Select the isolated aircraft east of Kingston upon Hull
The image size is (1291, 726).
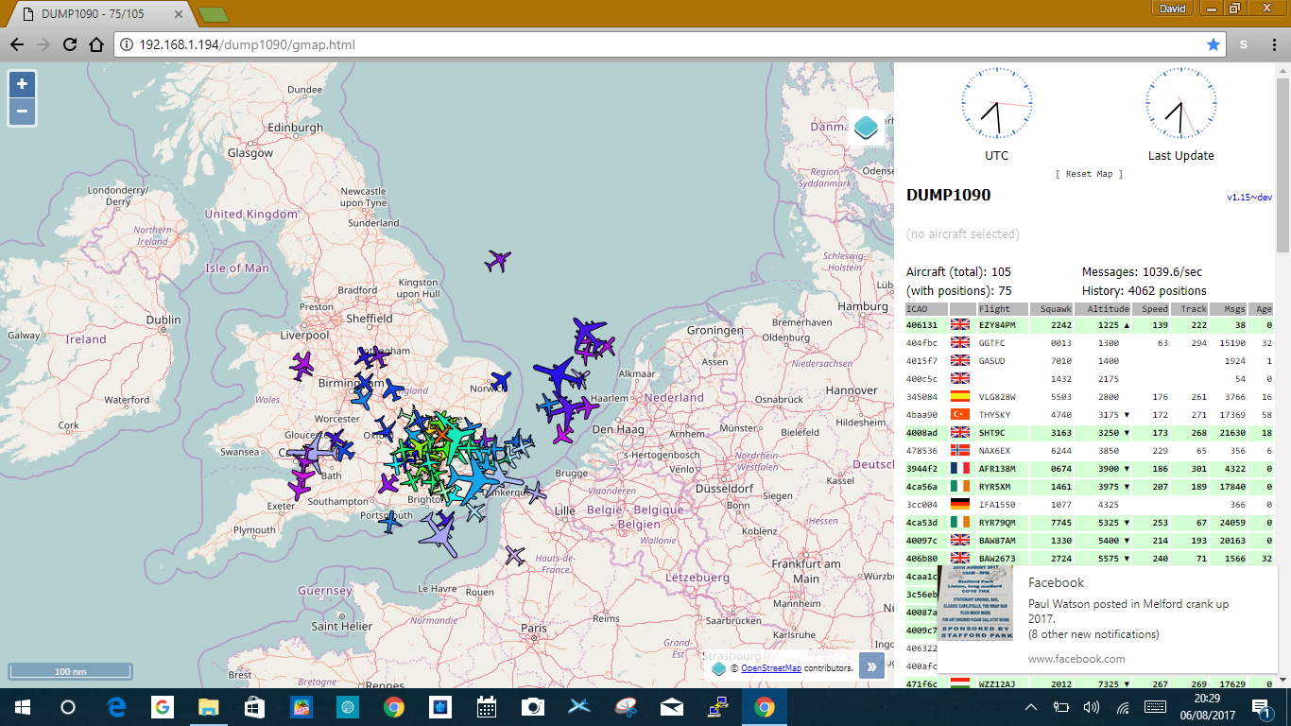tap(498, 260)
